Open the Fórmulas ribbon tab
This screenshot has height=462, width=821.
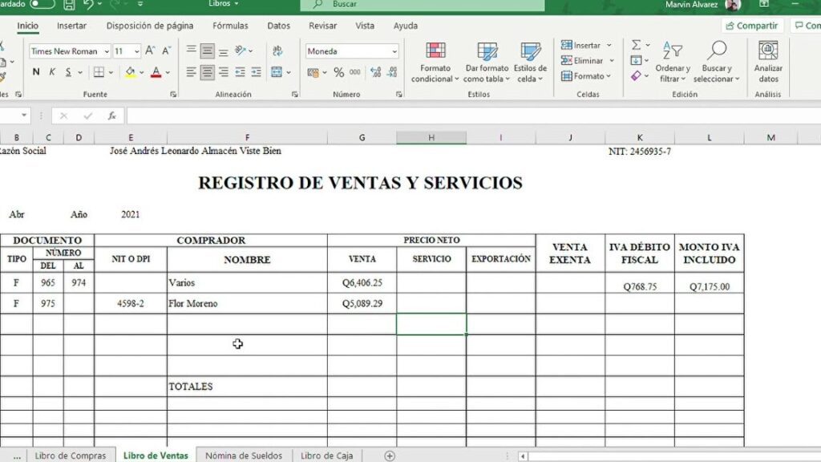(230, 26)
